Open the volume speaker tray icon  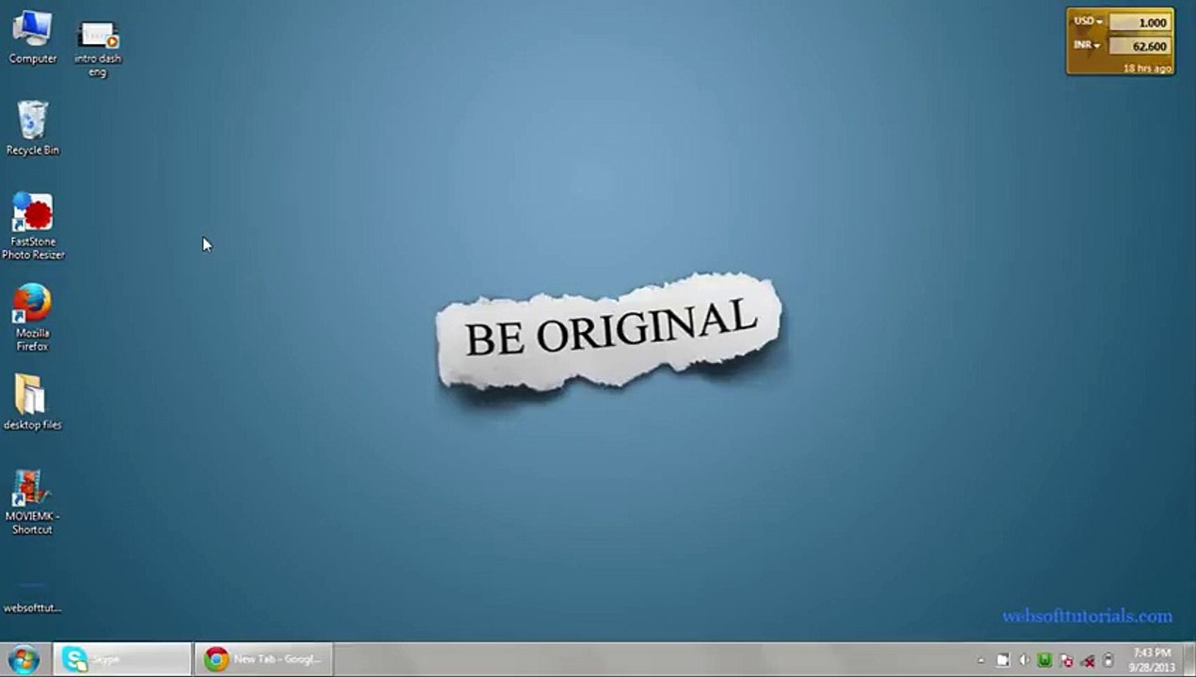click(x=1024, y=660)
